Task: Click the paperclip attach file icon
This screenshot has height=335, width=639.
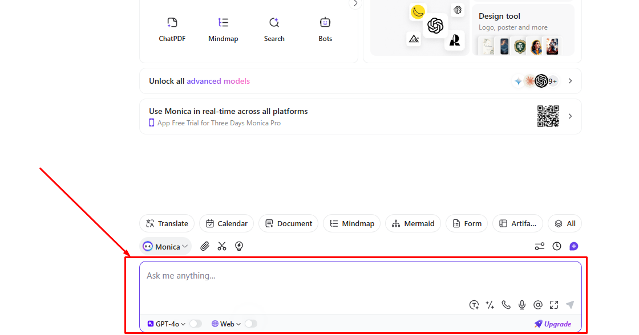Action: pos(205,246)
